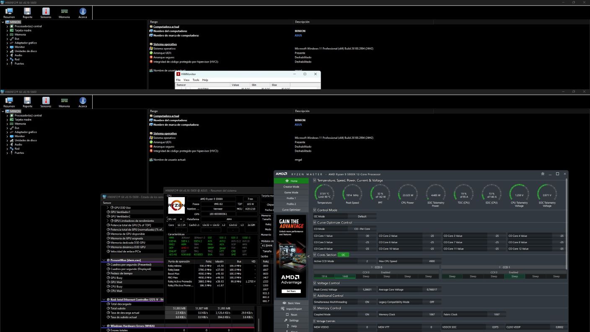Select Curve Optimizer in Ryzen Master sidebar
590x332 pixels.
pyautogui.click(x=291, y=210)
